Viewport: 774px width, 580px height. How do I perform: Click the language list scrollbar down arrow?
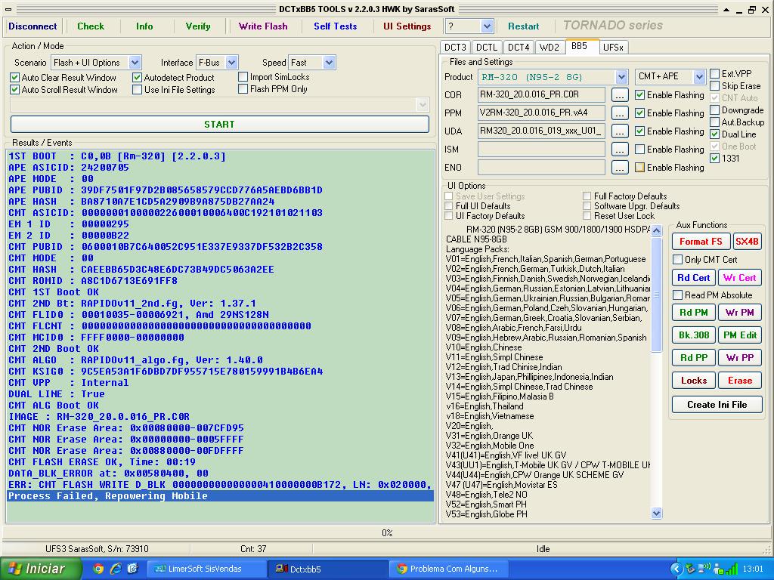(x=657, y=513)
